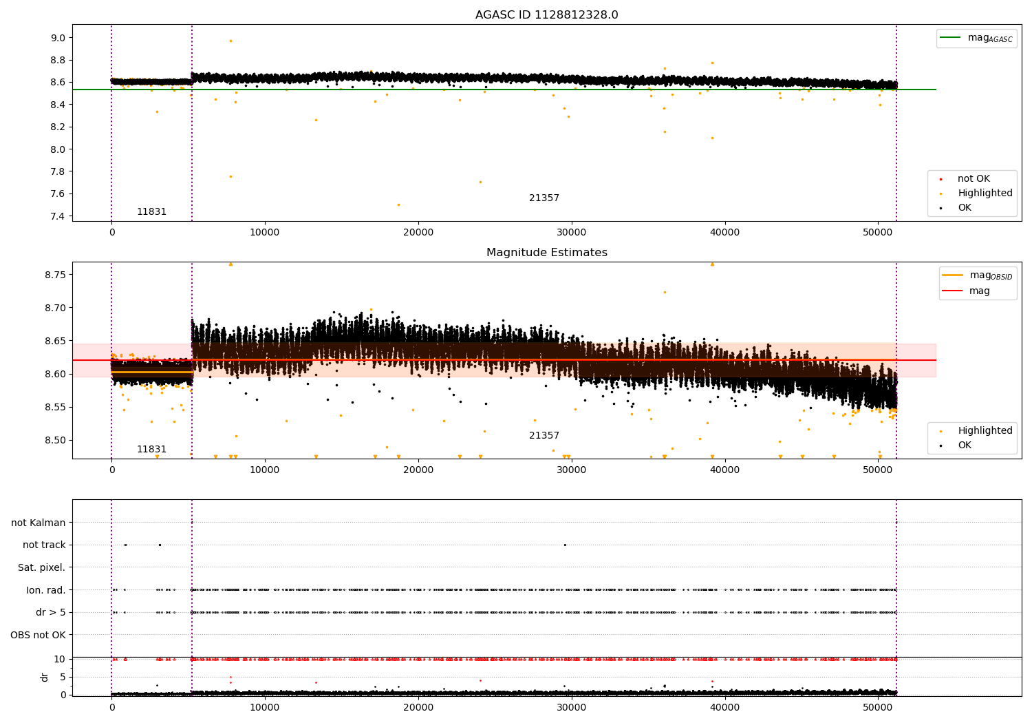1032x723 pixels.
Task: Click the 'Magnitude Estimates' plot title
Action: pyautogui.click(x=546, y=253)
